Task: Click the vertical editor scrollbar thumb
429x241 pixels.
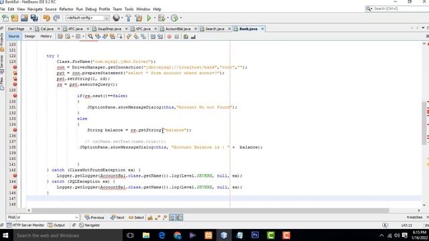Action: pos(424,123)
